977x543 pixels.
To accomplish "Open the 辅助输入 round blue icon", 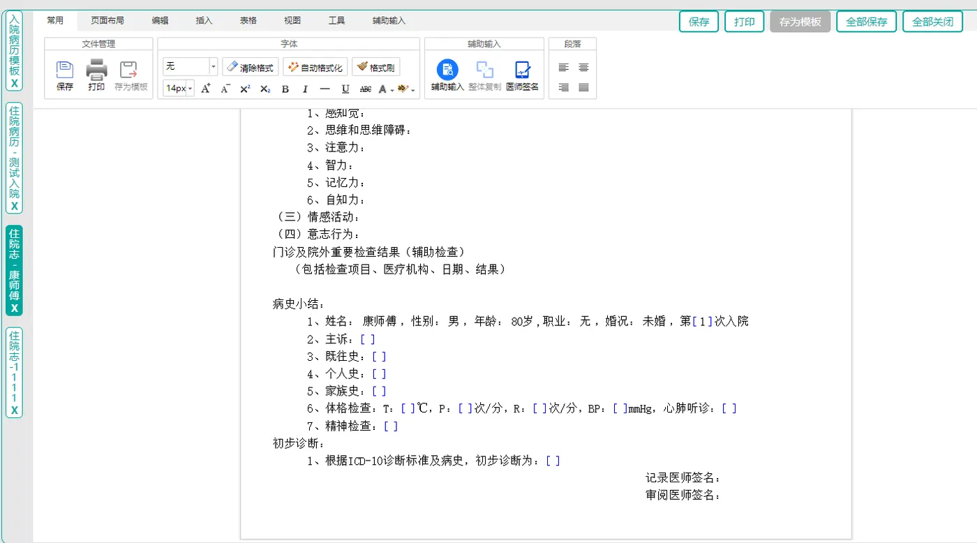I will pyautogui.click(x=447, y=70).
